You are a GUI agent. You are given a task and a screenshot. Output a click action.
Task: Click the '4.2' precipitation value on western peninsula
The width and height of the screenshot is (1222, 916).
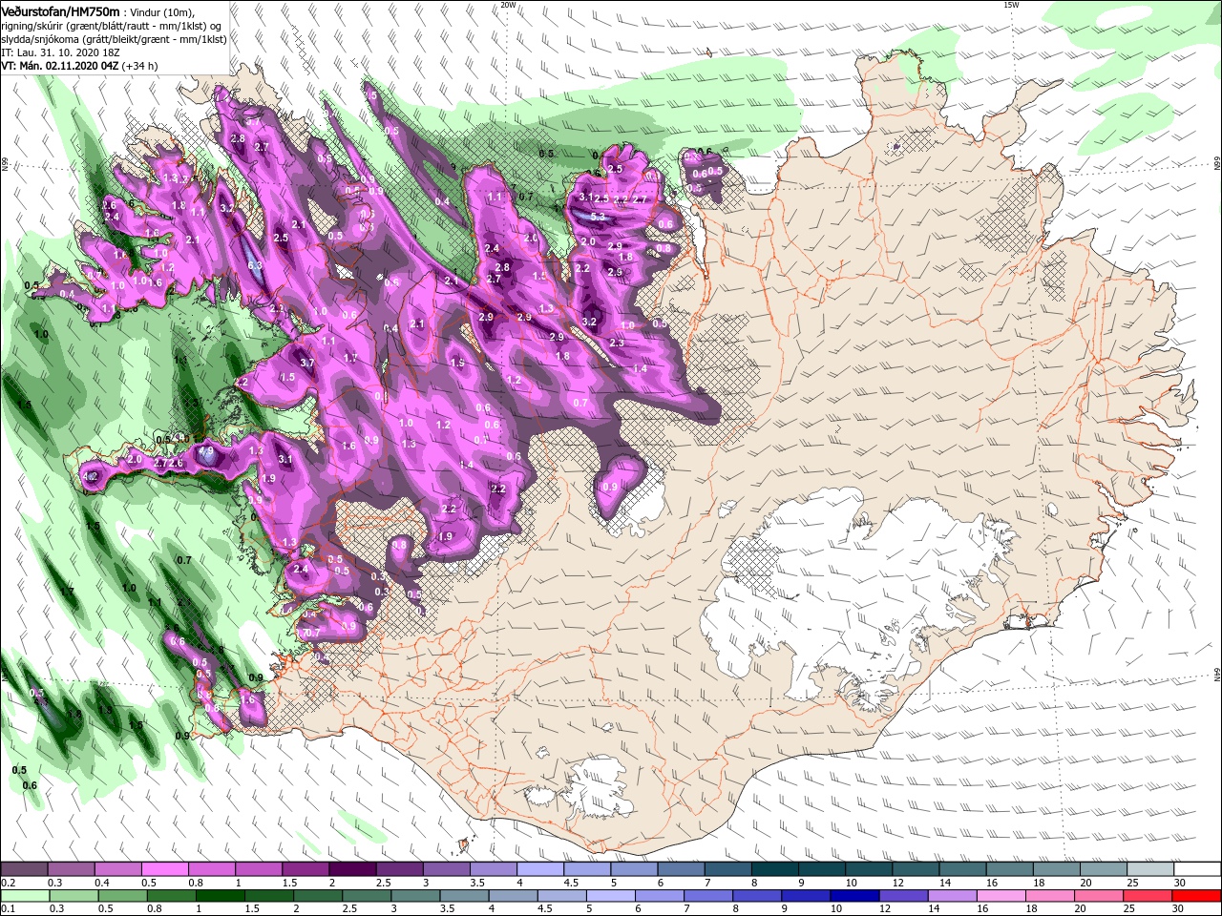(92, 476)
